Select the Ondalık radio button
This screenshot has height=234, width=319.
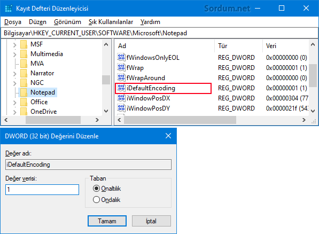pos(96,200)
